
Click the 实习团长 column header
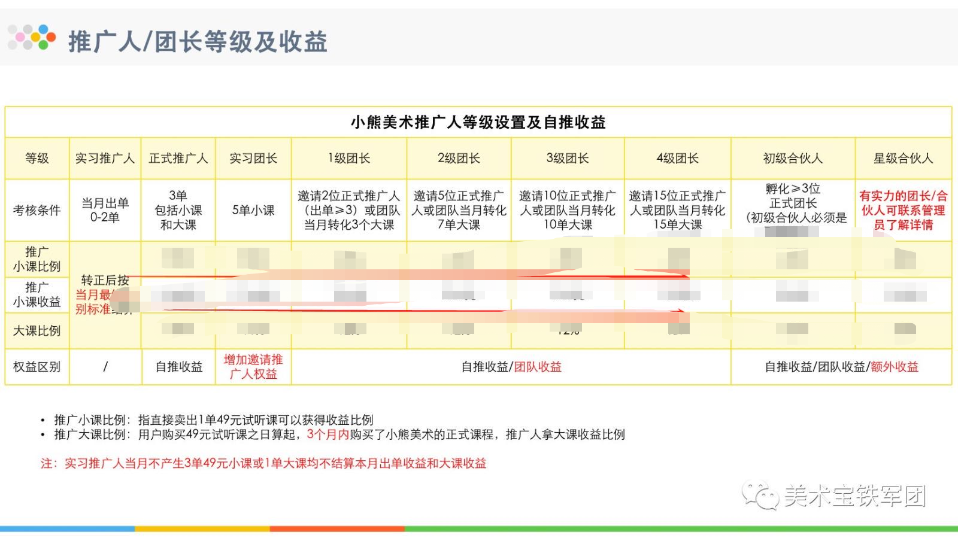(253, 159)
